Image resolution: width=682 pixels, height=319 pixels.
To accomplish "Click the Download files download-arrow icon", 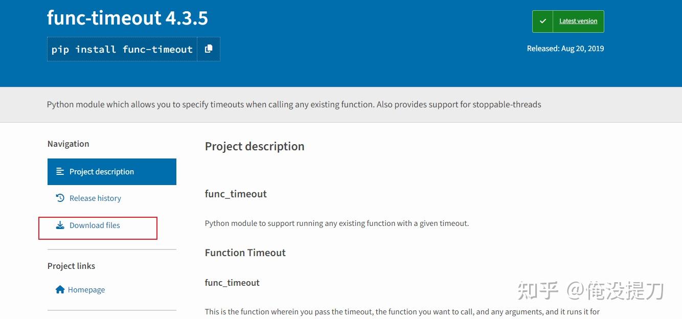I will (x=60, y=225).
